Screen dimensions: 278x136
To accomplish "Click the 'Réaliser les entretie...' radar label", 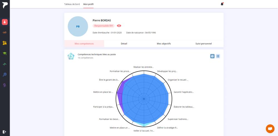I will (144, 67).
